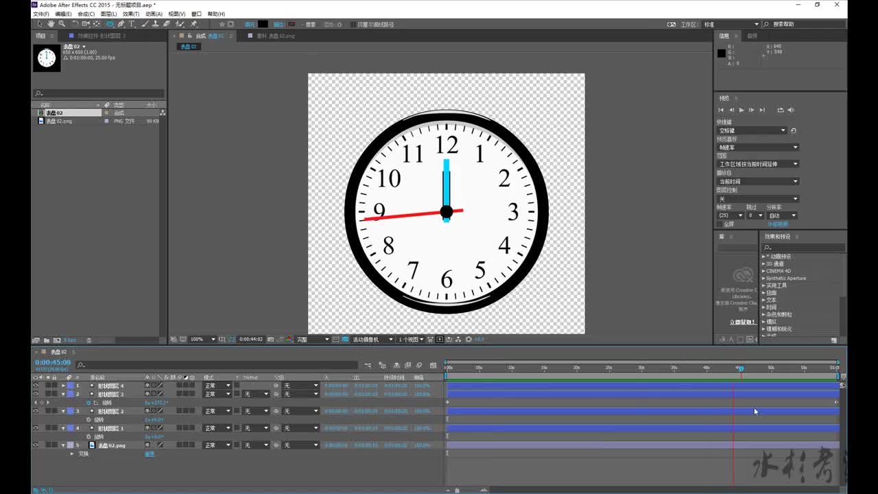Click the effects search field
The width and height of the screenshot is (878, 494).
coord(803,248)
